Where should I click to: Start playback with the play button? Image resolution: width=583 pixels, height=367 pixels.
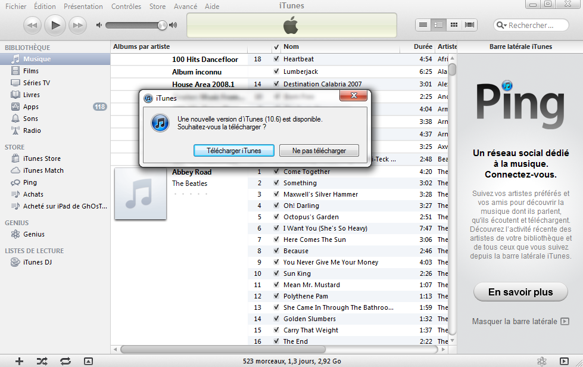[55, 25]
